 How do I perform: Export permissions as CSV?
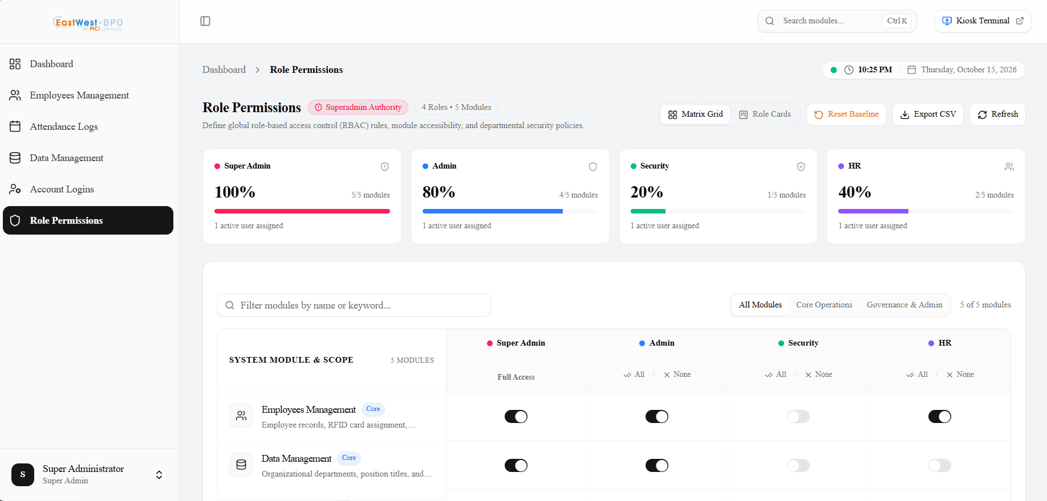click(928, 114)
